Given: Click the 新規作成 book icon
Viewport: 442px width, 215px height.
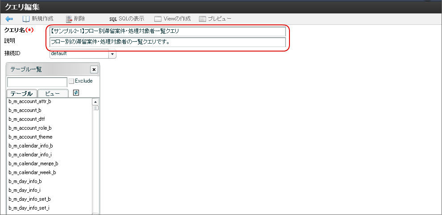Looking at the screenshot, I should tap(26, 19).
